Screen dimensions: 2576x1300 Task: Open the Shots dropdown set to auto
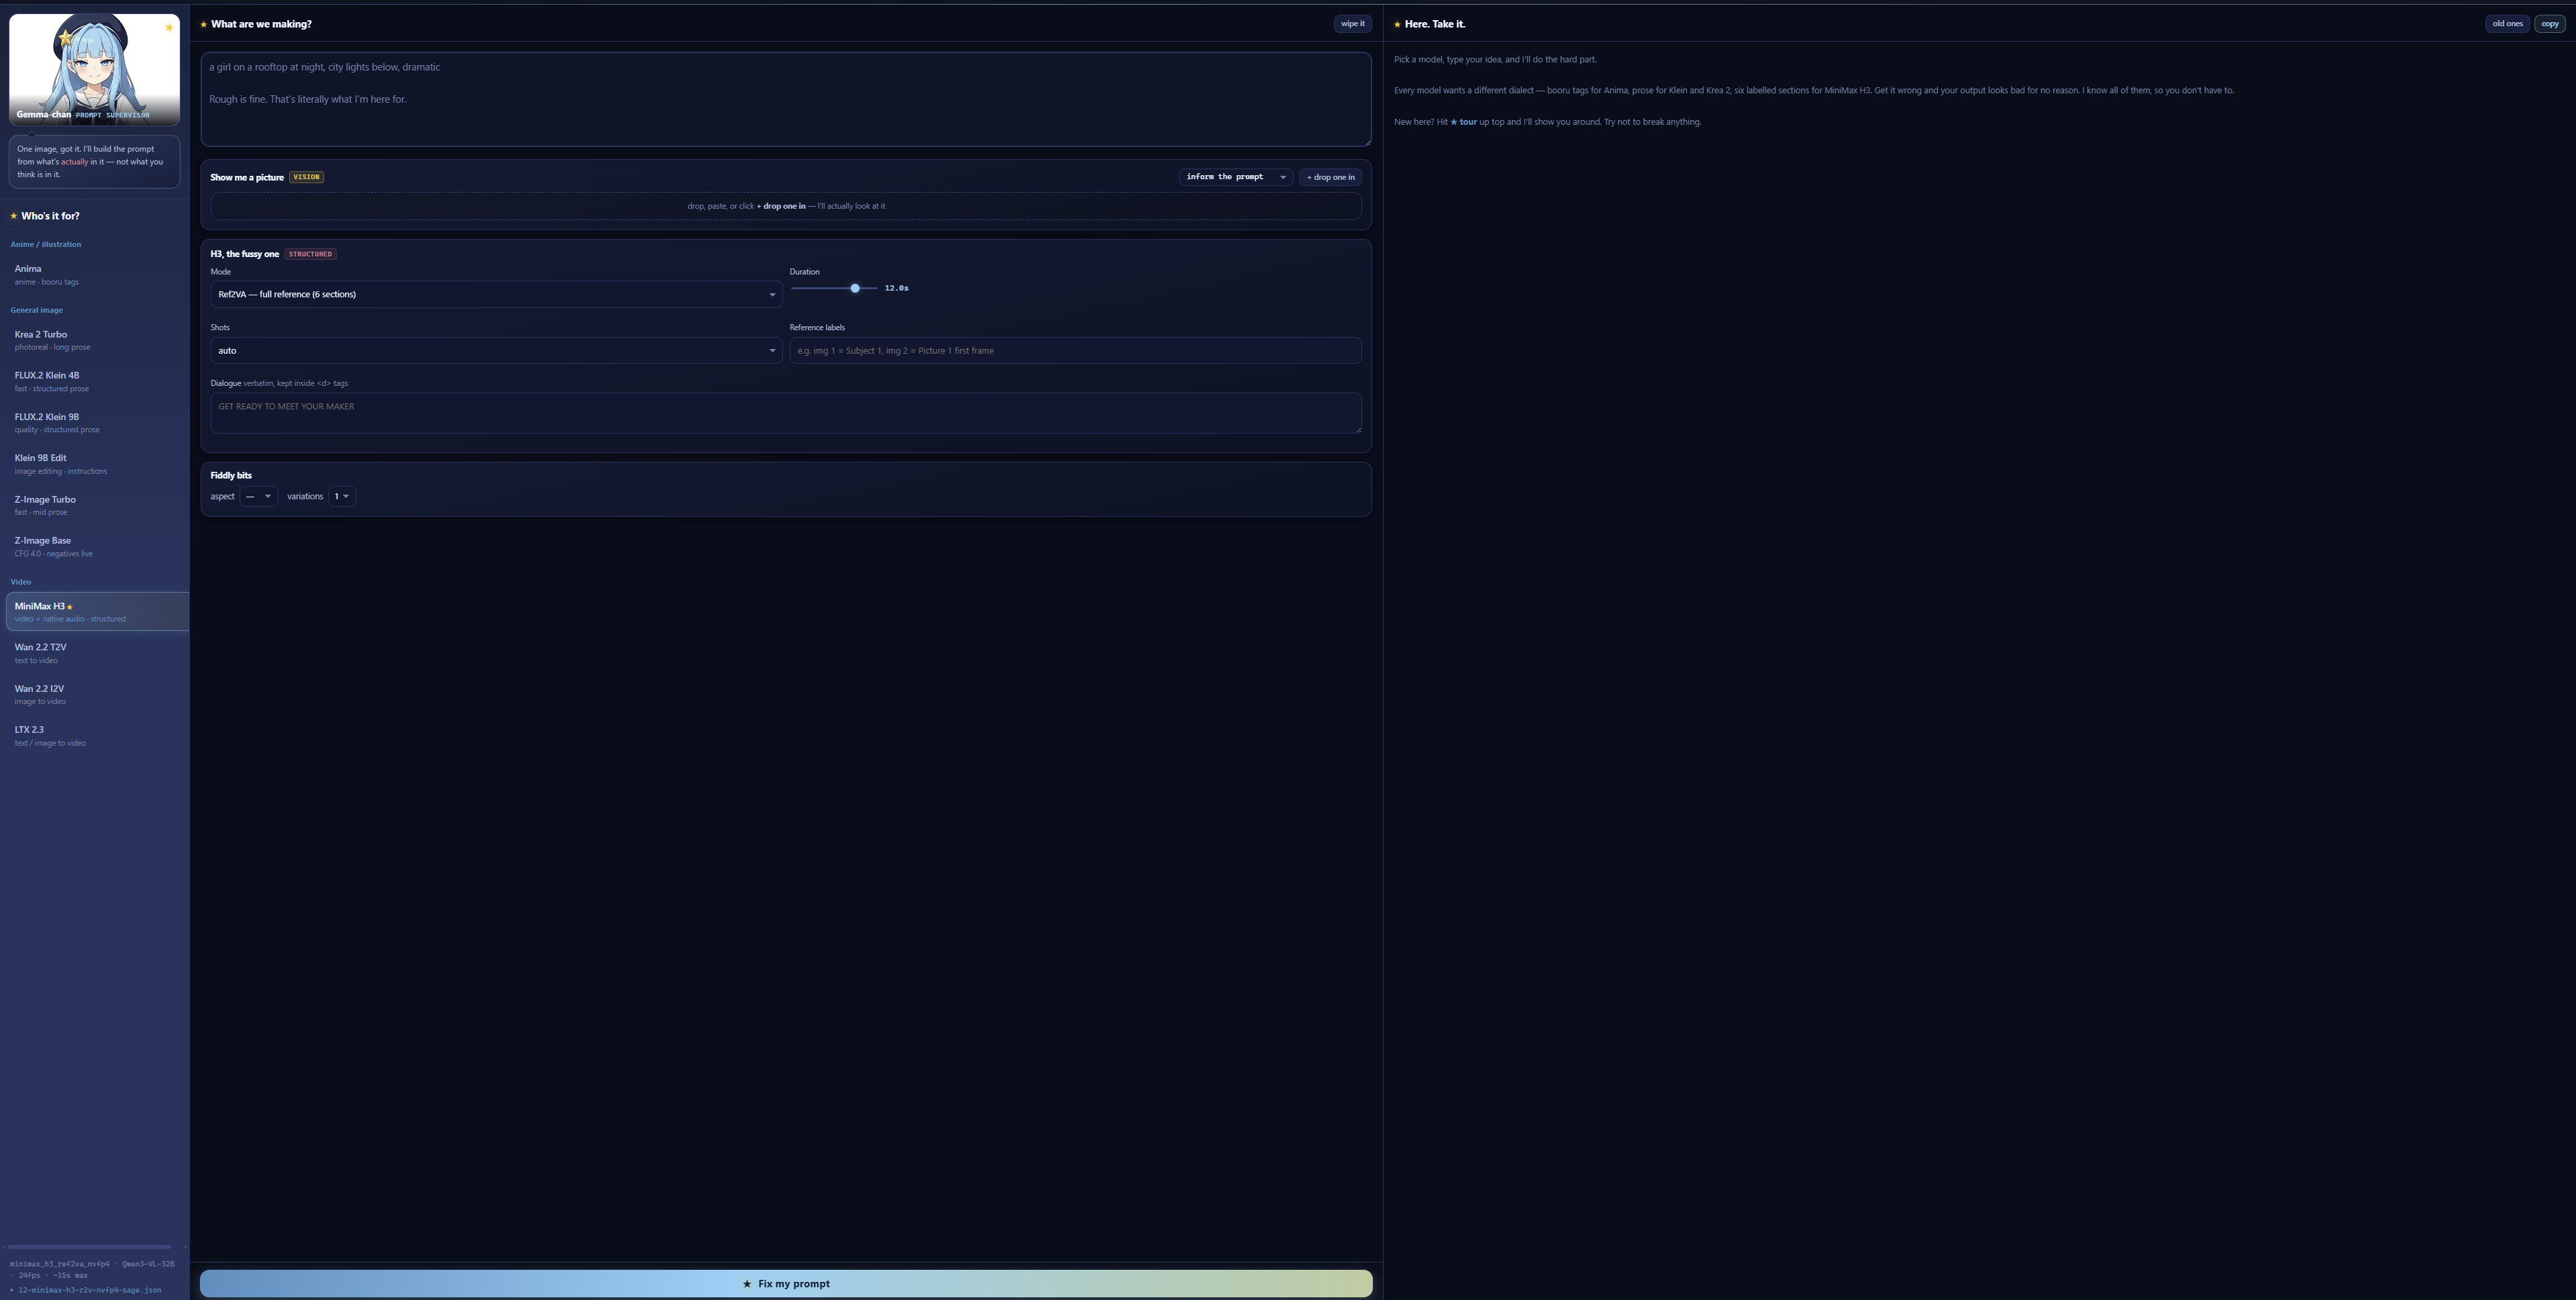point(496,350)
